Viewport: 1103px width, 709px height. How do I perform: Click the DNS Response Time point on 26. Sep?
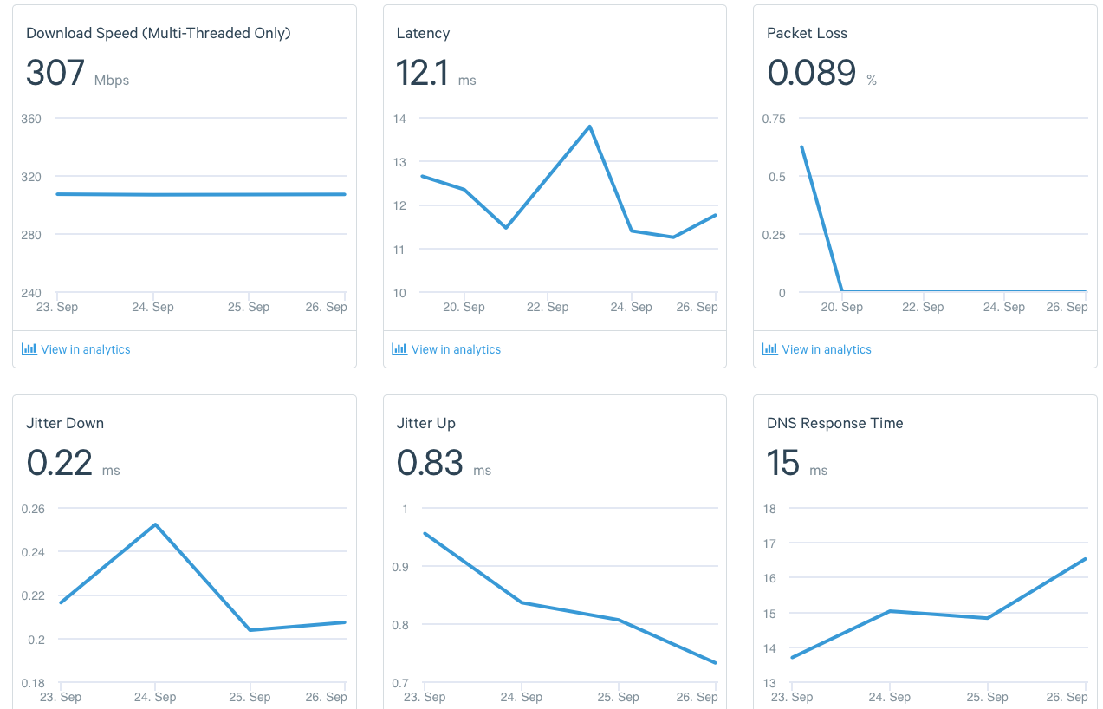click(x=1086, y=559)
